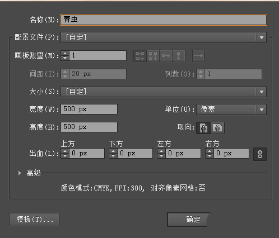Decrease the 间距 spacing value
Image resolution: width=279 pixels, height=238 pixels.
click(65, 77)
